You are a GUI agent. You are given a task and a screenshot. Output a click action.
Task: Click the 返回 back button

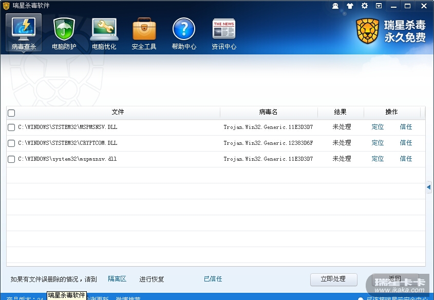(x=394, y=279)
